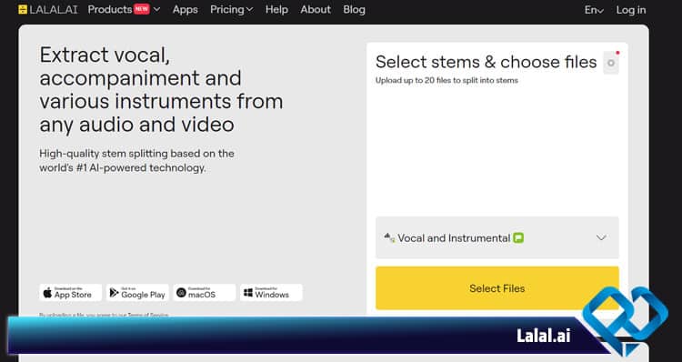Click the Windows download badge
The image size is (682, 362).
[x=271, y=293]
